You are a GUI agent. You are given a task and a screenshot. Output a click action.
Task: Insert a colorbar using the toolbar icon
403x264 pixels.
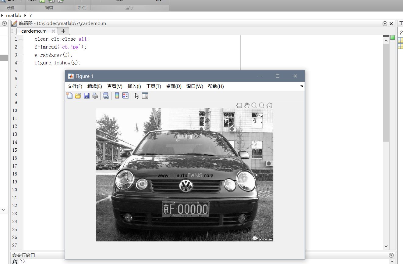coord(117,96)
